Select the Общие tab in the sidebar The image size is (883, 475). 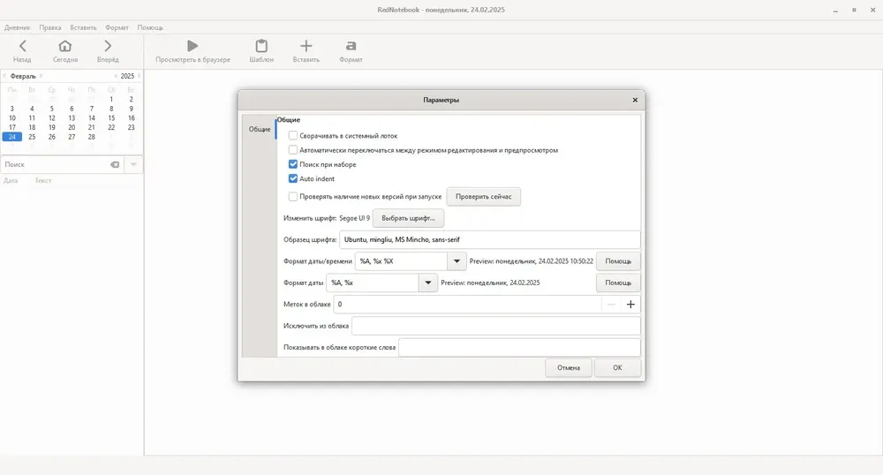click(260, 129)
